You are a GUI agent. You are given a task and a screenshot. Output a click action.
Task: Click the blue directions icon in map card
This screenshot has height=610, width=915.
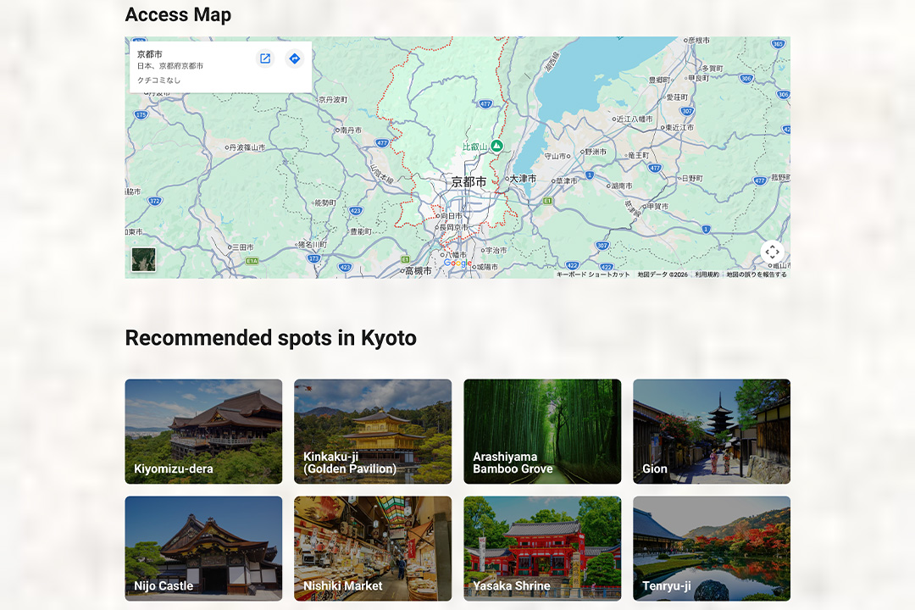click(294, 58)
